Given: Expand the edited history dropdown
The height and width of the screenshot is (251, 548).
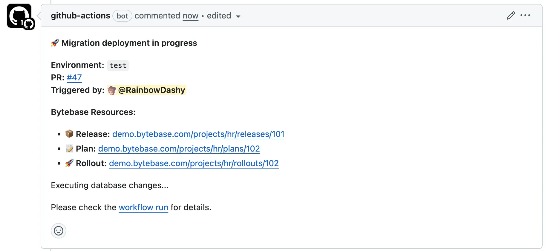Looking at the screenshot, I should pos(224,16).
